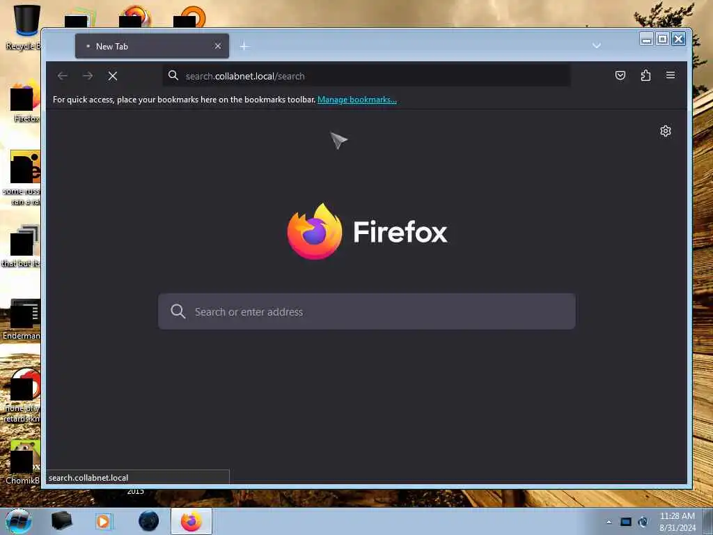Click the Search or enter address box
713x535 pixels.
(366, 311)
